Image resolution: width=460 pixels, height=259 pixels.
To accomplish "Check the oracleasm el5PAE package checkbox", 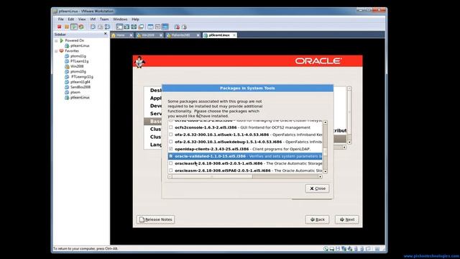I will click(x=171, y=171).
